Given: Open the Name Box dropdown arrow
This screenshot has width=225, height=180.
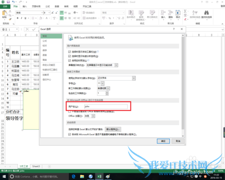Looking at the screenshot, I should 17,29.
